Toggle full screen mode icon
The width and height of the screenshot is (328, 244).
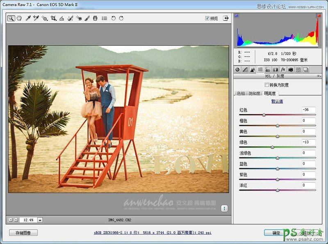click(x=225, y=18)
